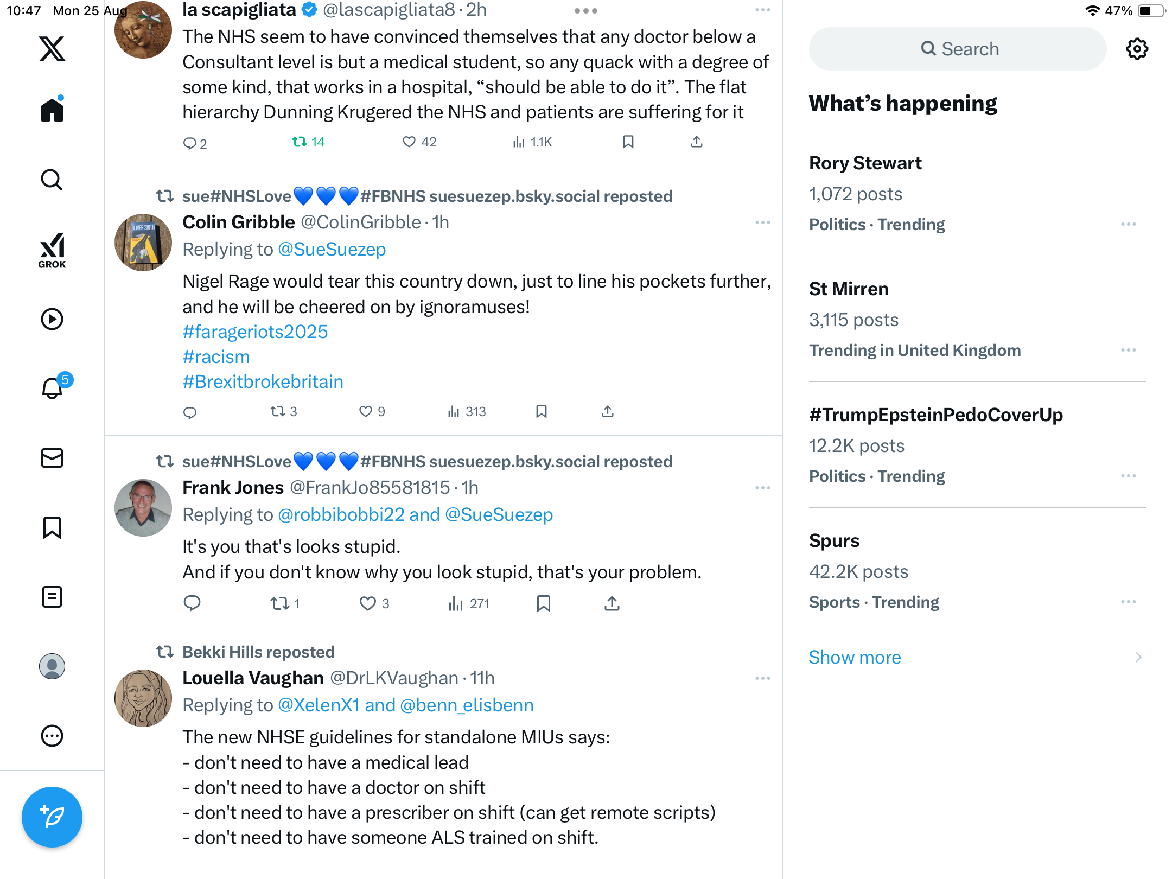Go to Home in the sidebar
Viewport: 1172px width, 879px height.
pos(52,110)
